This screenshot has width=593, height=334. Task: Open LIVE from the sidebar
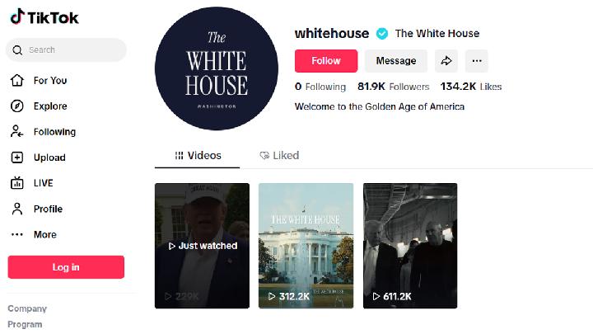(43, 183)
